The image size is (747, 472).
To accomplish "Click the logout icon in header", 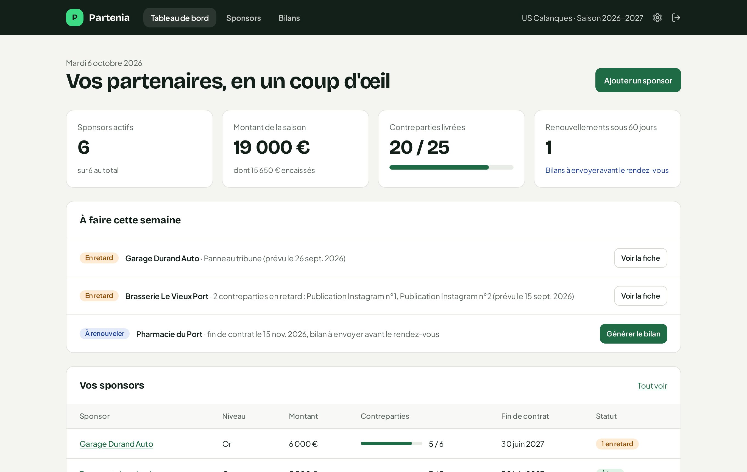I will 676,18.
